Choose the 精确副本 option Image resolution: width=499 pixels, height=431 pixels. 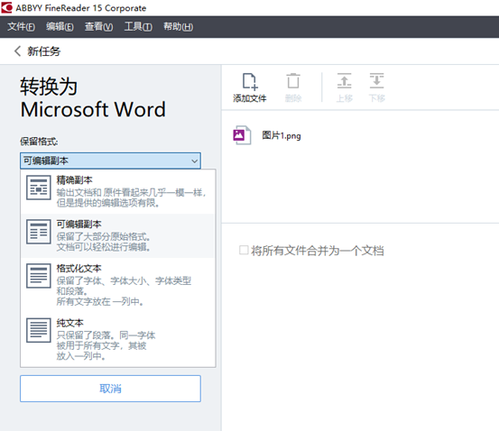[118, 192]
